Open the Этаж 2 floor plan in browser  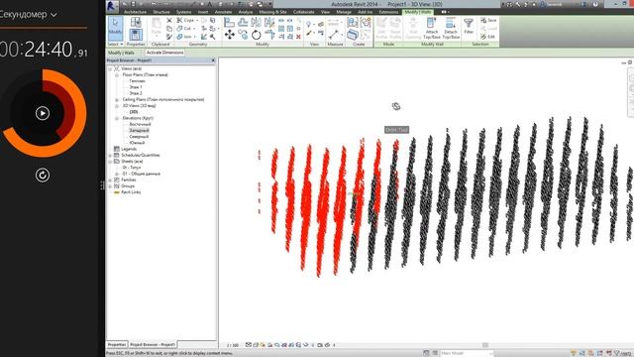(x=136, y=93)
